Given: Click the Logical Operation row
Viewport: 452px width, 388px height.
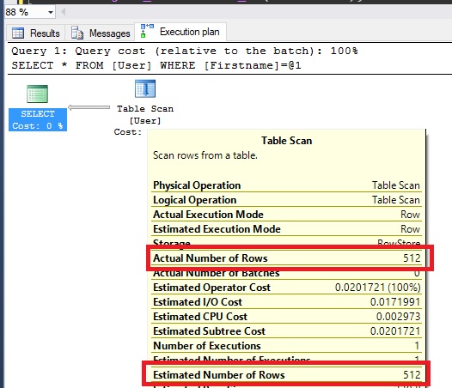Looking at the screenshot, I should point(286,200).
